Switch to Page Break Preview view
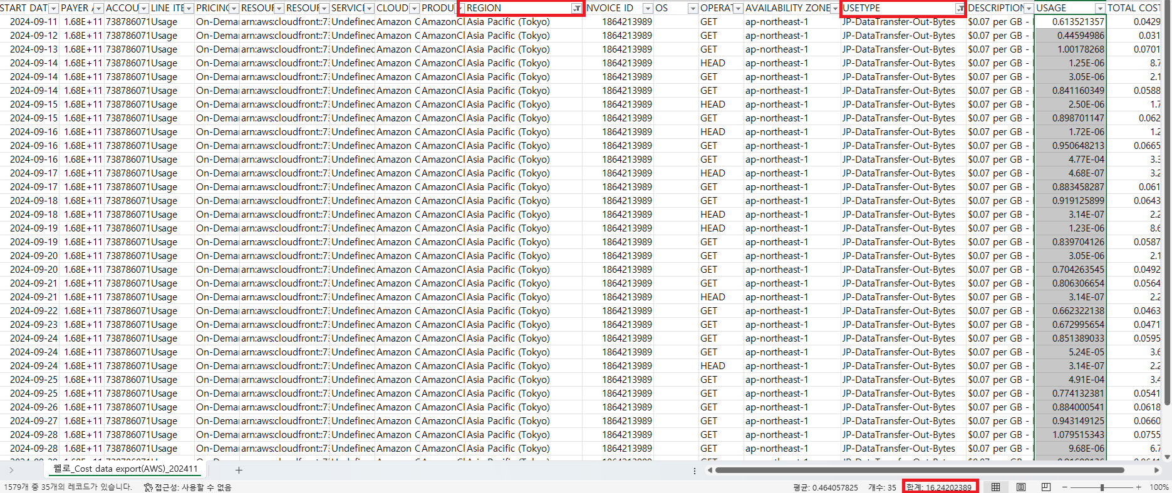The image size is (1172, 493). pyautogui.click(x=1046, y=487)
